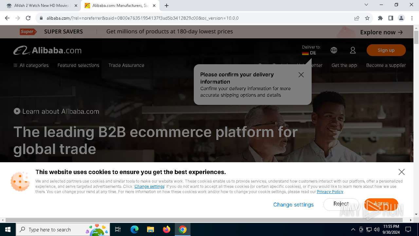Expand Chrome tab search chevron
This screenshot has width=419, height=236.
pos(366,5)
